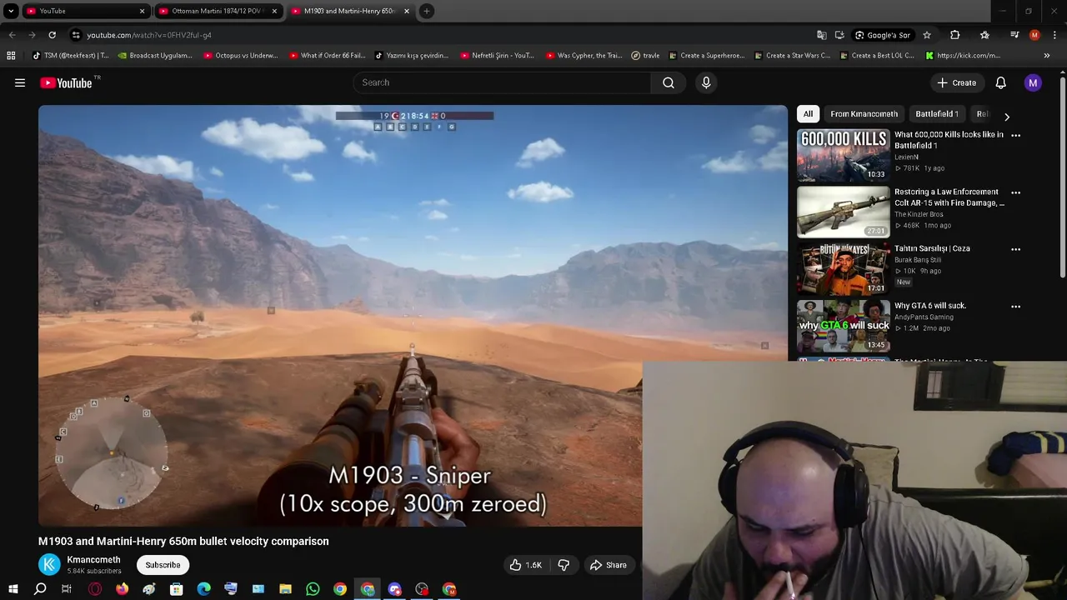Launch Opera GX from the taskbar
This screenshot has height=600, width=1067.
pos(95,589)
